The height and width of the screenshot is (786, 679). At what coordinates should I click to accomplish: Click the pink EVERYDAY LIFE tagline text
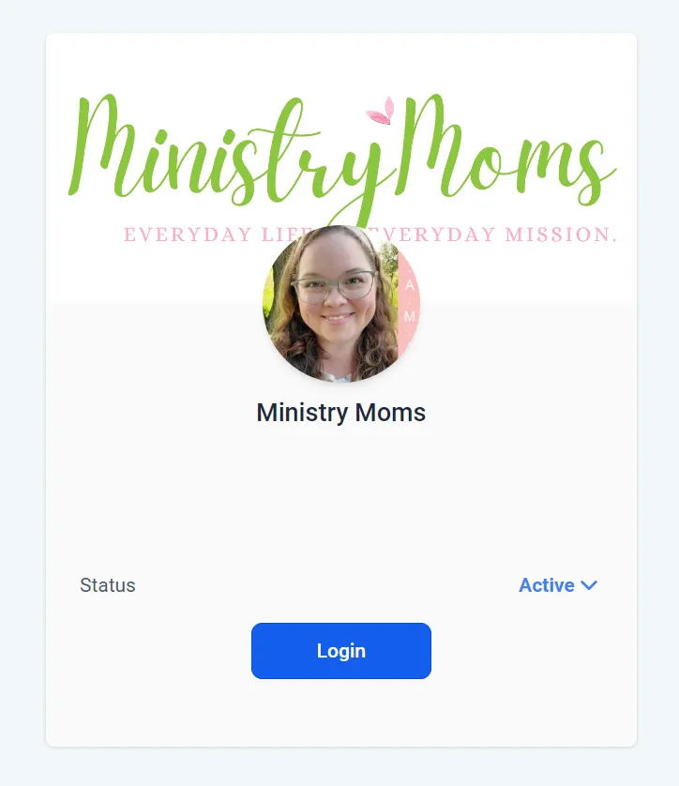click(x=218, y=234)
